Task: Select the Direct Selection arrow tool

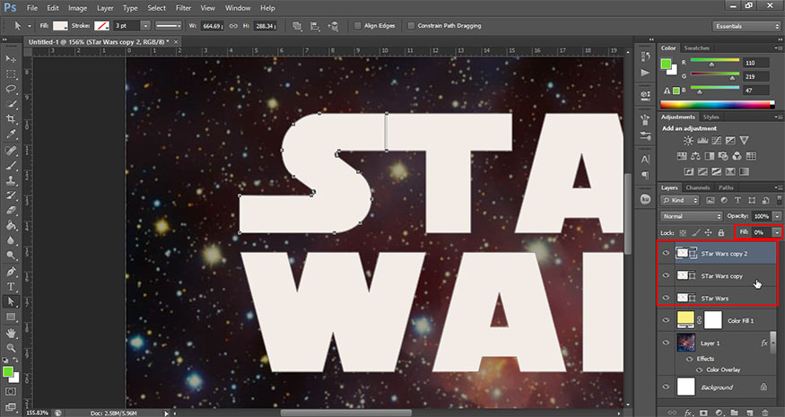Action: coord(11,301)
